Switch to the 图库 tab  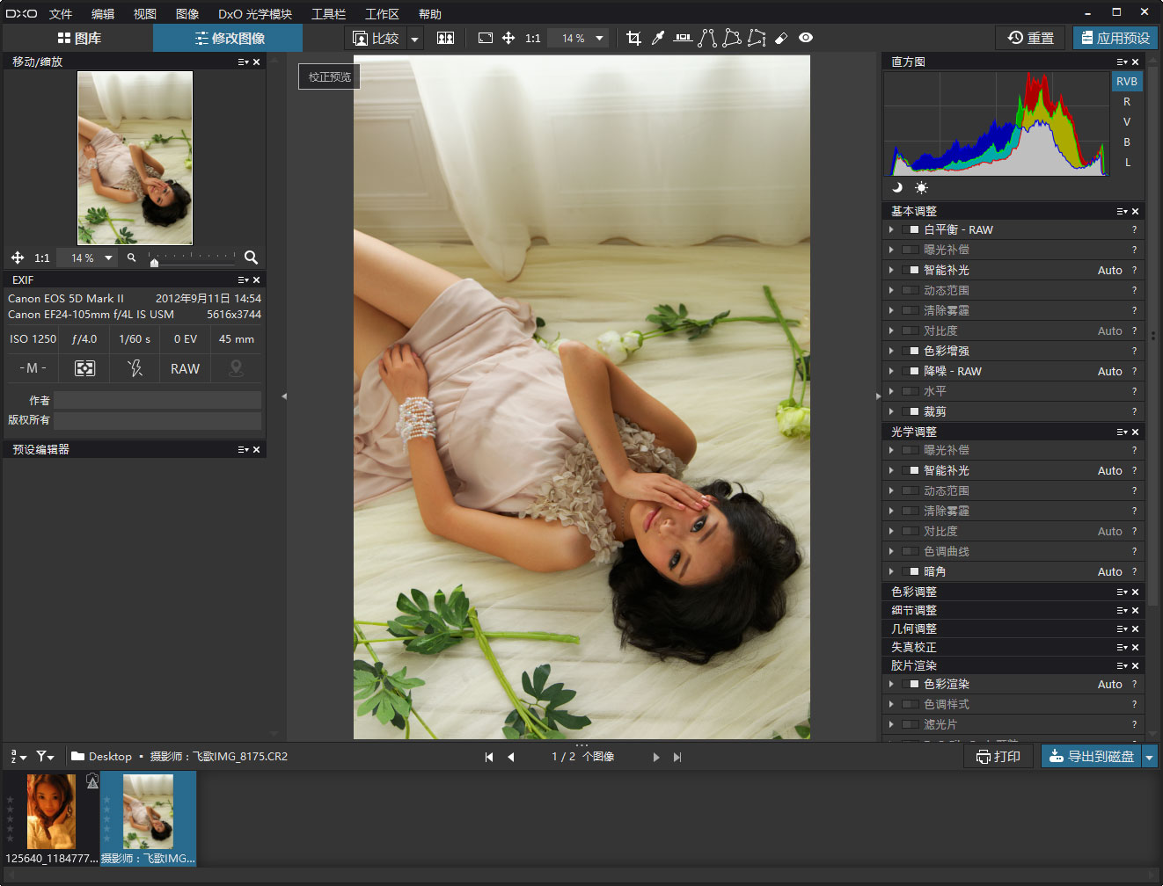(79, 38)
